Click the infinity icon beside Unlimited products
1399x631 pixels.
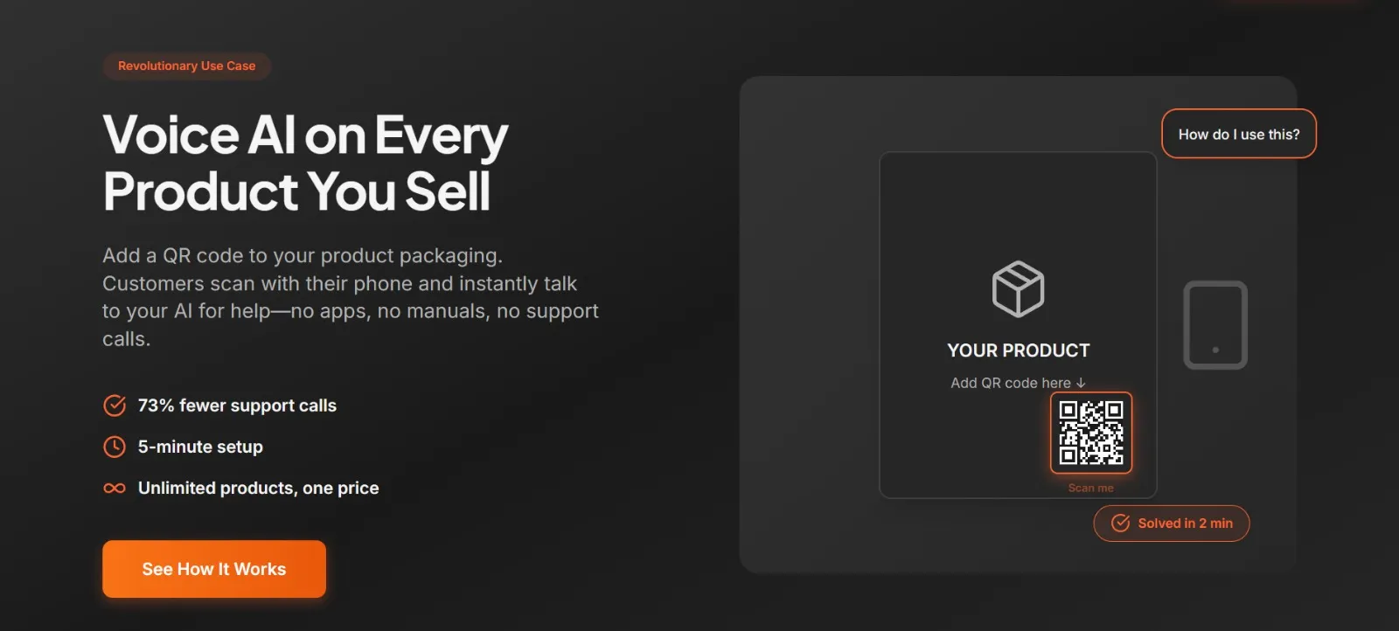click(x=115, y=488)
